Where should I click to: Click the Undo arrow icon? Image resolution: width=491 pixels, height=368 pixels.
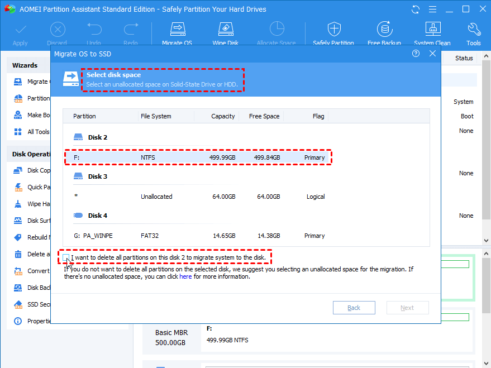pyautogui.click(x=94, y=29)
